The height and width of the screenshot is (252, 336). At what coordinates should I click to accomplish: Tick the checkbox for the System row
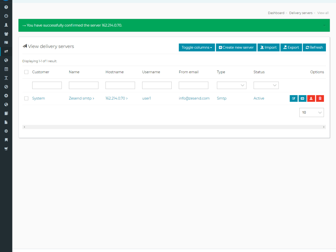26,98
